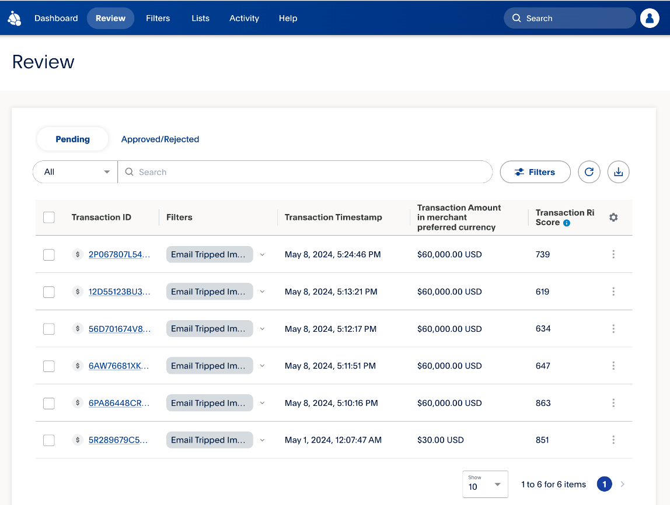Click the Transaction Risk Score info icon
Screen dimensions: 670x505
(567, 223)
